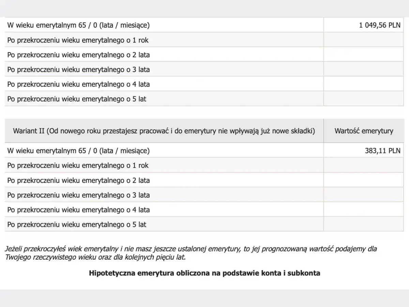This screenshot has width=409, height=307.
Task: Click Wariant II 'o 4 lata' row
Action: point(204,209)
